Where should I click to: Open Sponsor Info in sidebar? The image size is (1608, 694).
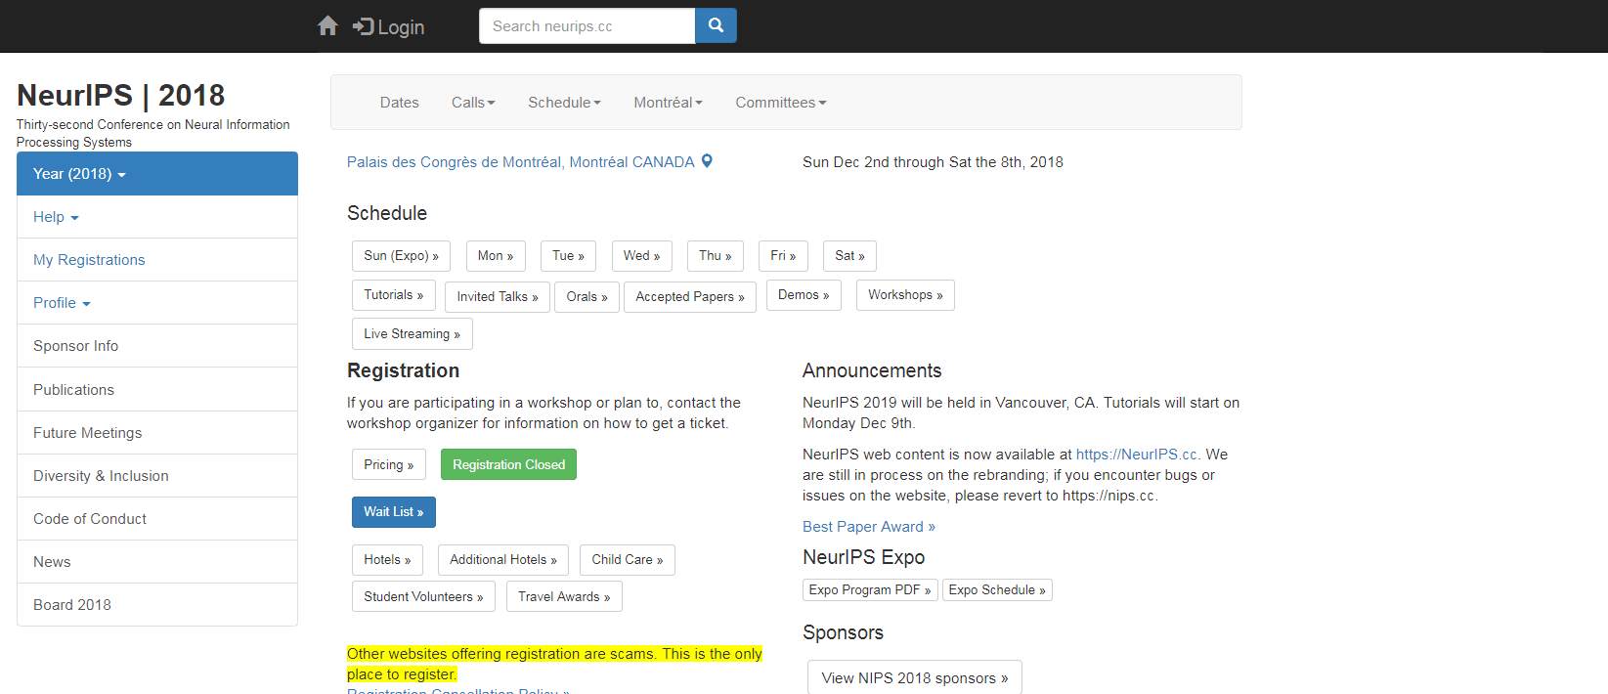pos(157,346)
